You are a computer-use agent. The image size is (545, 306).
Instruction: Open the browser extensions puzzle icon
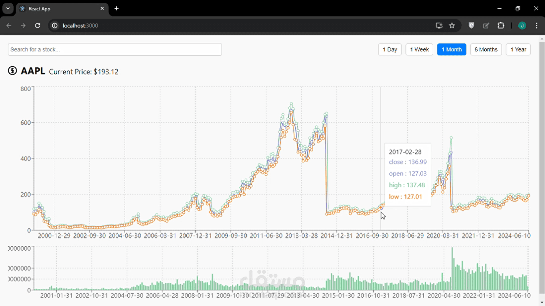[501, 25]
